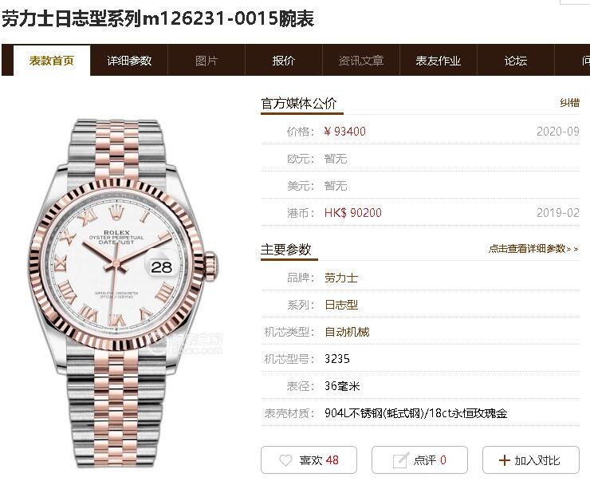590x489 pixels.
Task: Click the heart icon beside 喜欢
Action: (285, 460)
